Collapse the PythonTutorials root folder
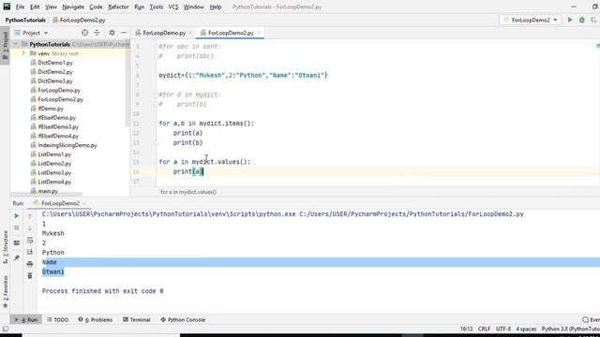 click(x=15, y=44)
